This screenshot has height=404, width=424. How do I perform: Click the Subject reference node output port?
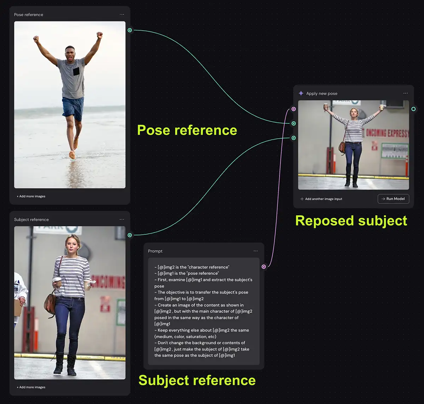[130, 235]
